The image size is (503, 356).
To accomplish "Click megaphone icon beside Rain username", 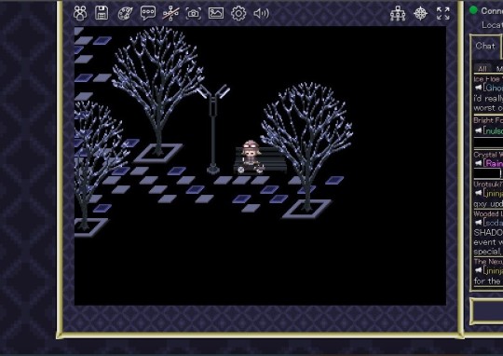I will pyautogui.click(x=478, y=163).
